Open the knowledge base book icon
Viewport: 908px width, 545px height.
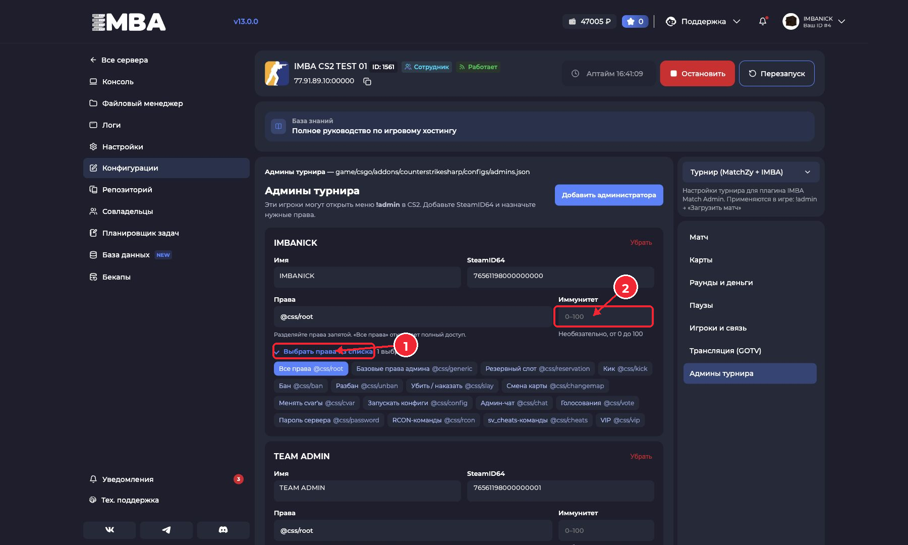pos(278,126)
